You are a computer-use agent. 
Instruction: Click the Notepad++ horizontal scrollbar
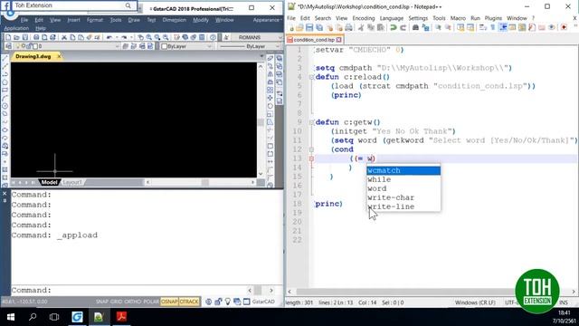pos(432,292)
